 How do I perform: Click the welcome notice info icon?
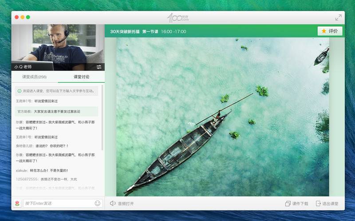[20, 91]
